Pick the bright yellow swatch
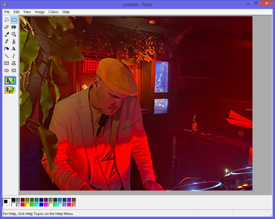Viewport: 275px width, 219px height. tap(28, 205)
